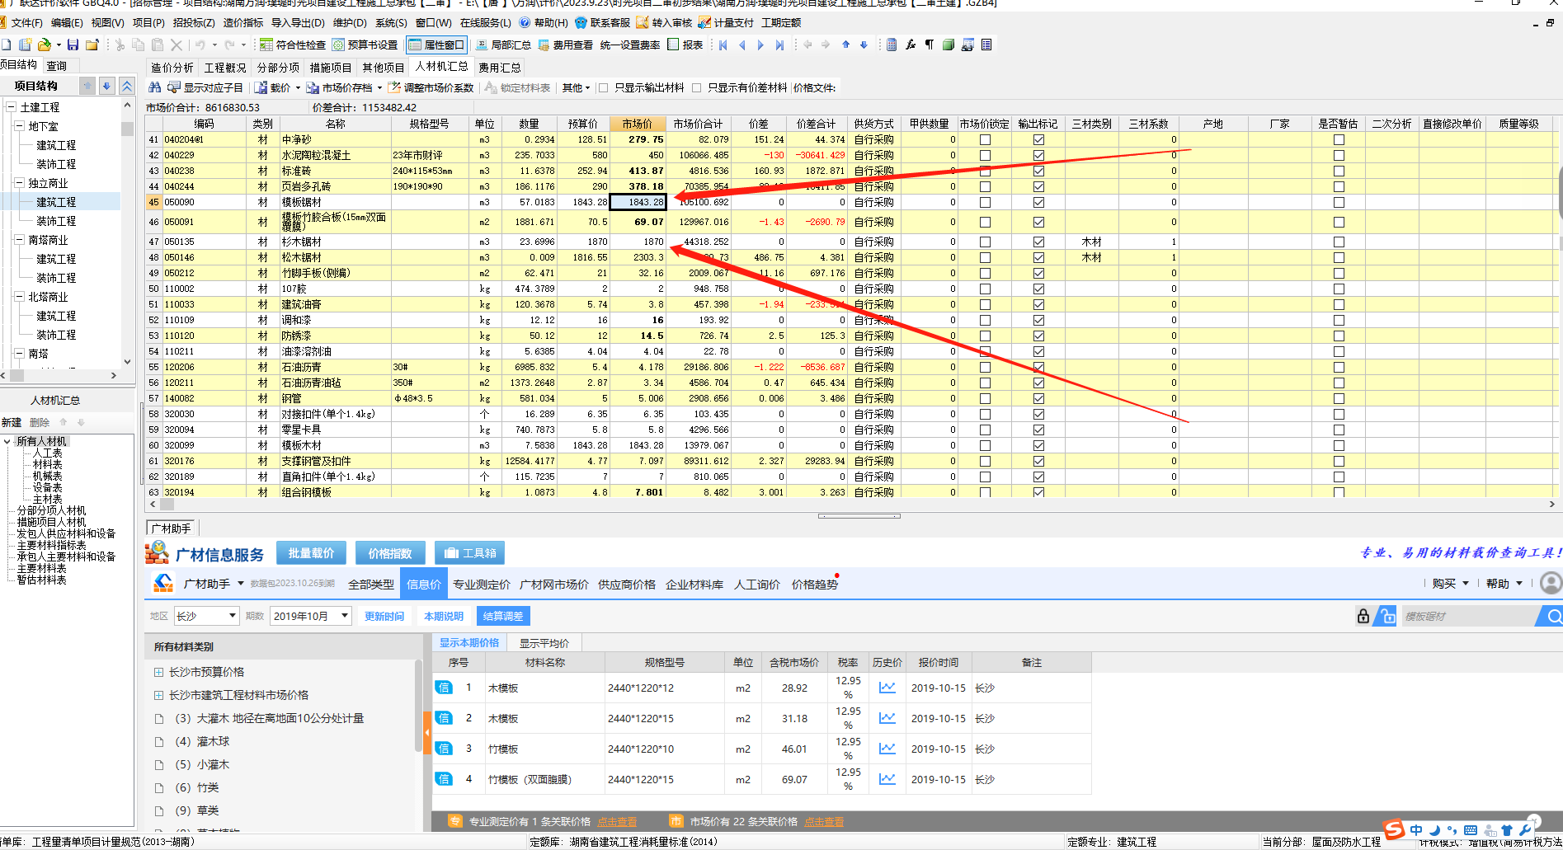1563x850 pixels.
Task: Open the 帮助(H) menu
Action: [544, 22]
